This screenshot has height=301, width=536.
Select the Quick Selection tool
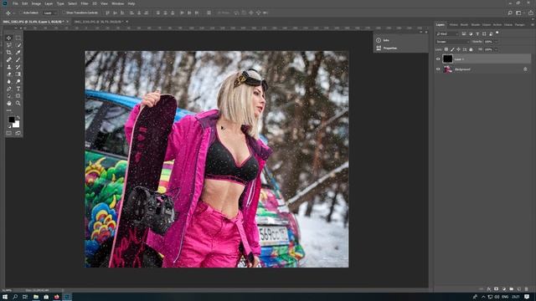coord(18,45)
